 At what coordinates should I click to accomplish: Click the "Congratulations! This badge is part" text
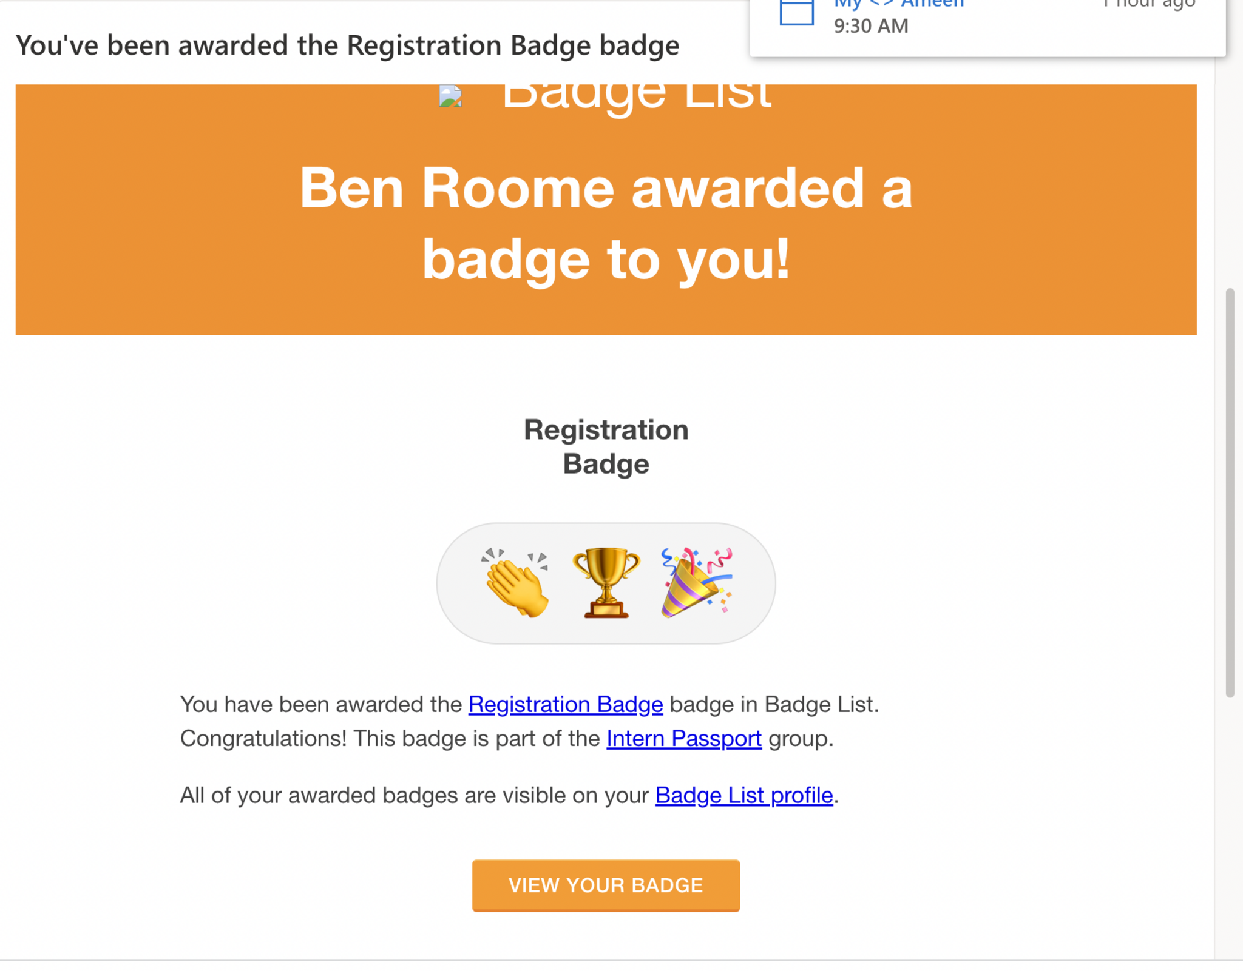pyautogui.click(x=390, y=738)
